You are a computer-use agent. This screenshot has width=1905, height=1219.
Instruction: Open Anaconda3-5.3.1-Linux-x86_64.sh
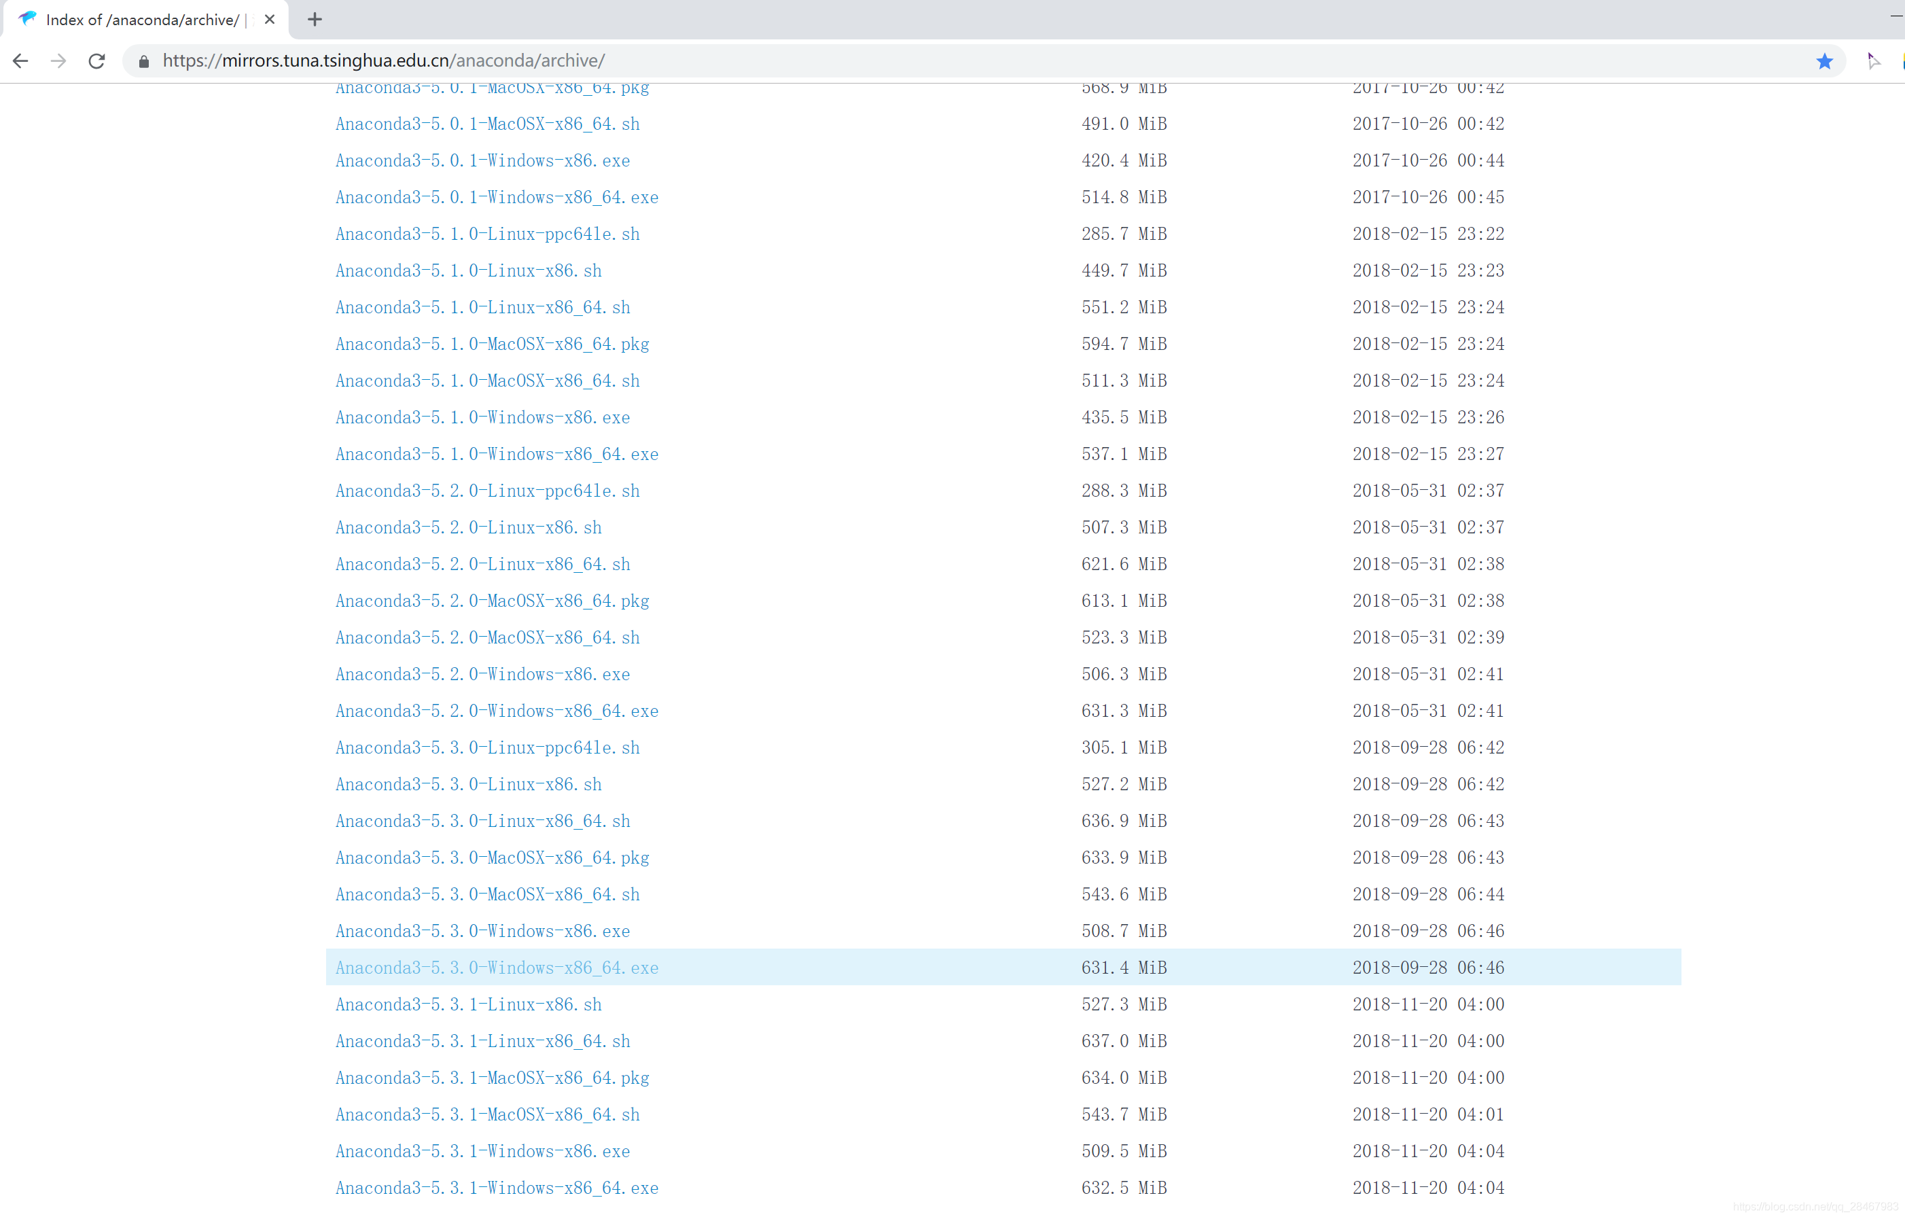tap(483, 1041)
